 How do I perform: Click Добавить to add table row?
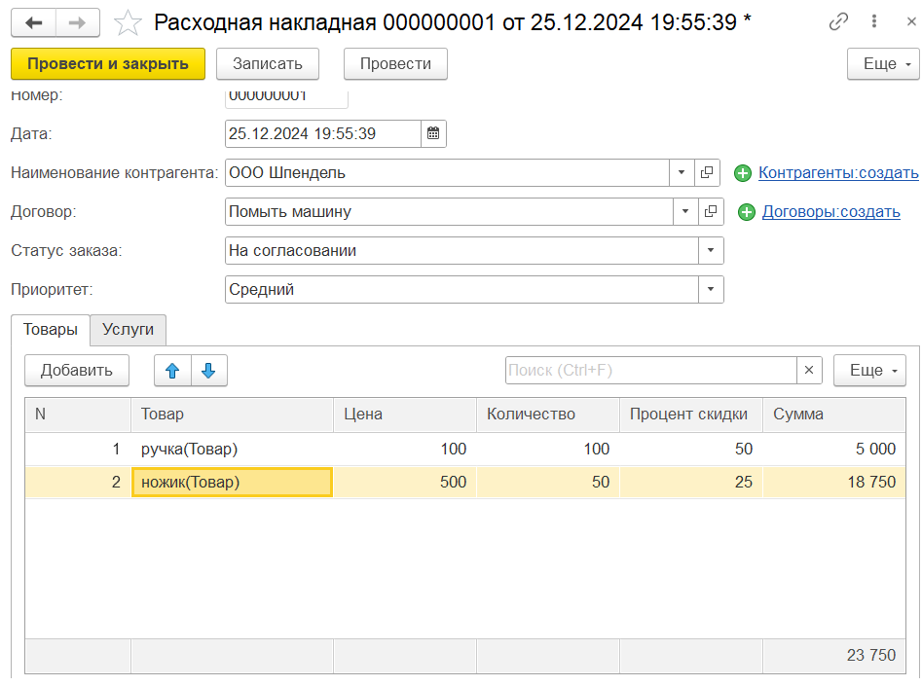click(77, 371)
